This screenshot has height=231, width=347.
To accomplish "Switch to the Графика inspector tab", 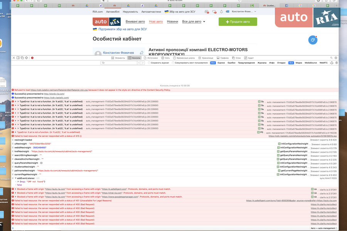I will tap(222, 58).
